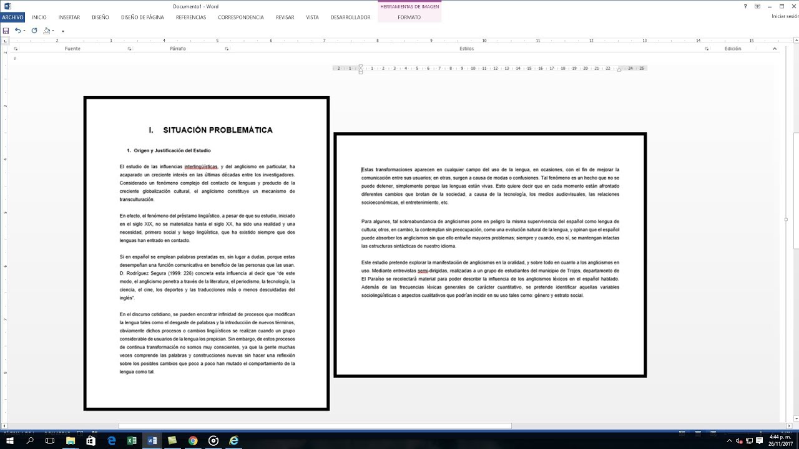Screen dimensions: 799x449
Task: Click the Undo arrow icon
Action: coord(17,31)
